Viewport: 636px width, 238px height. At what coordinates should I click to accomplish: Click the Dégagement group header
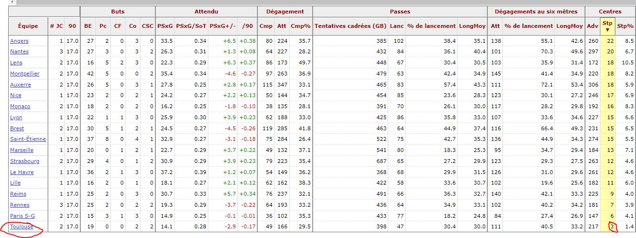pos(285,11)
